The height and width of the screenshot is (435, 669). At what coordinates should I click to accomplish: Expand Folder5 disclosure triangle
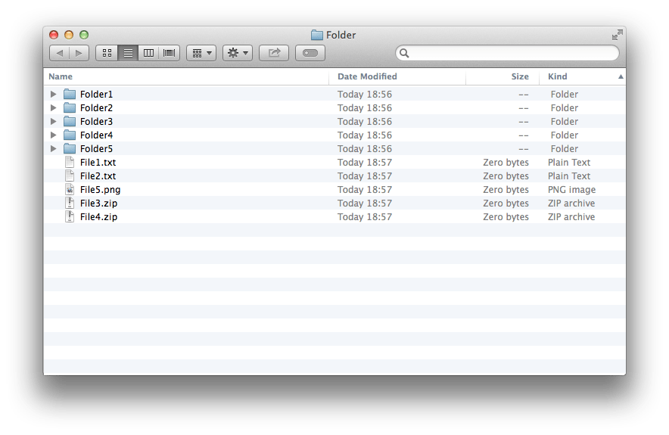(53, 148)
